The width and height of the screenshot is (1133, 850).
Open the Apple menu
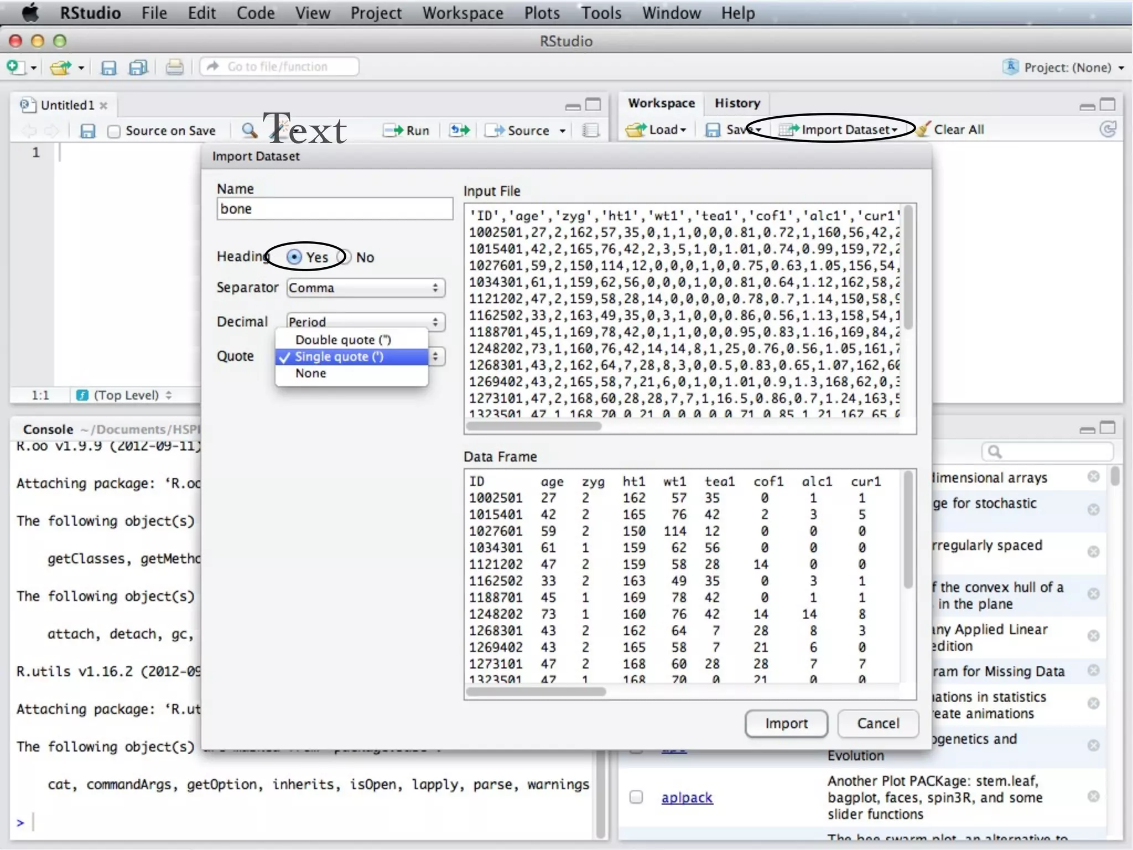(30, 12)
